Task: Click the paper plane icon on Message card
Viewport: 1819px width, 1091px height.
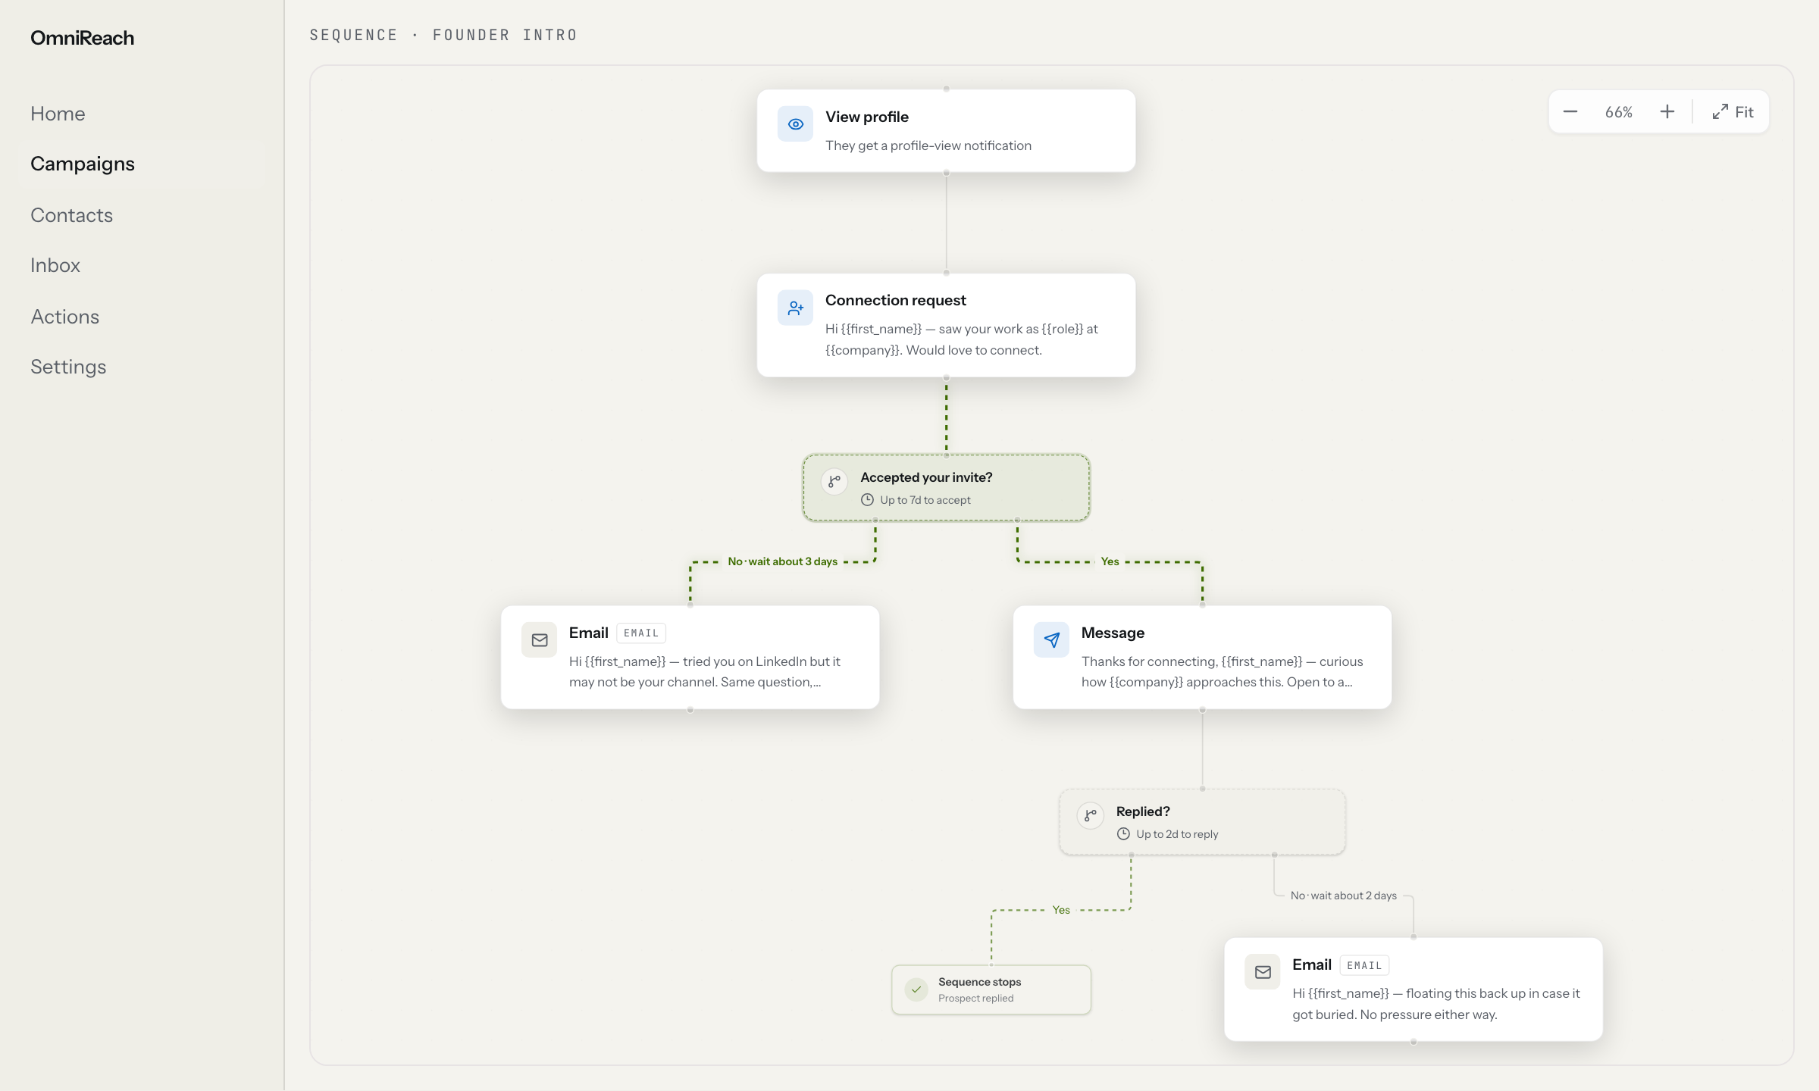Action: (x=1051, y=640)
